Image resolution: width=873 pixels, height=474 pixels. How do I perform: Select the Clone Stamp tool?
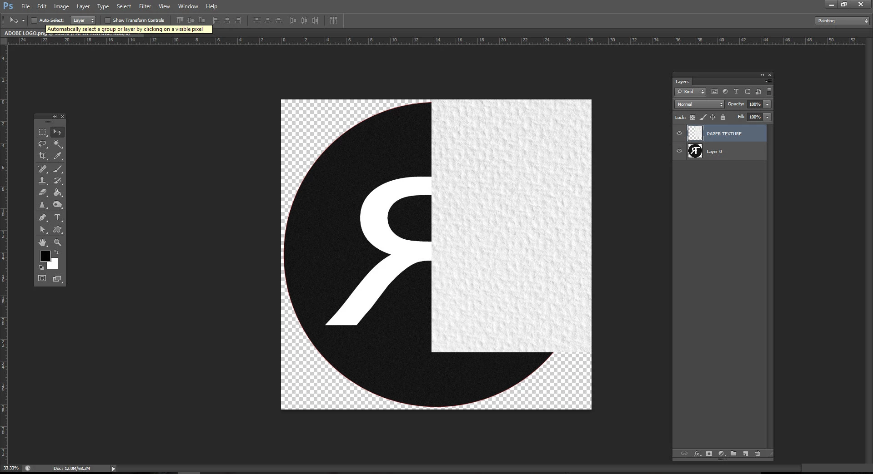tap(42, 181)
